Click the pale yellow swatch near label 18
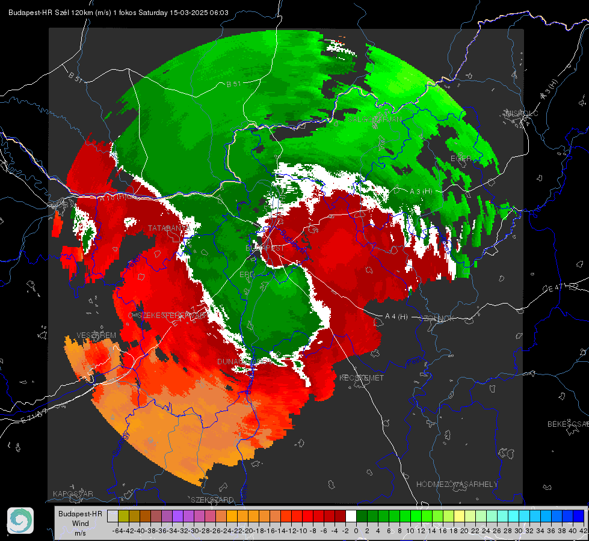This screenshot has height=541, width=589. click(x=460, y=516)
